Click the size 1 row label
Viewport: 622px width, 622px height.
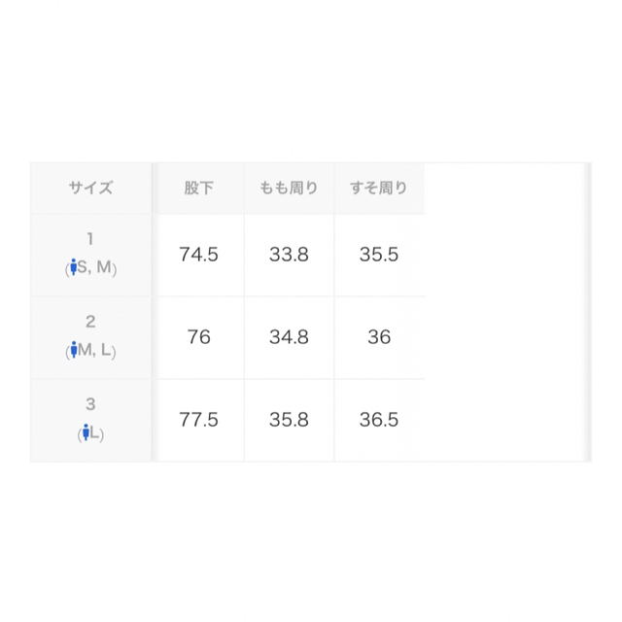click(x=90, y=255)
